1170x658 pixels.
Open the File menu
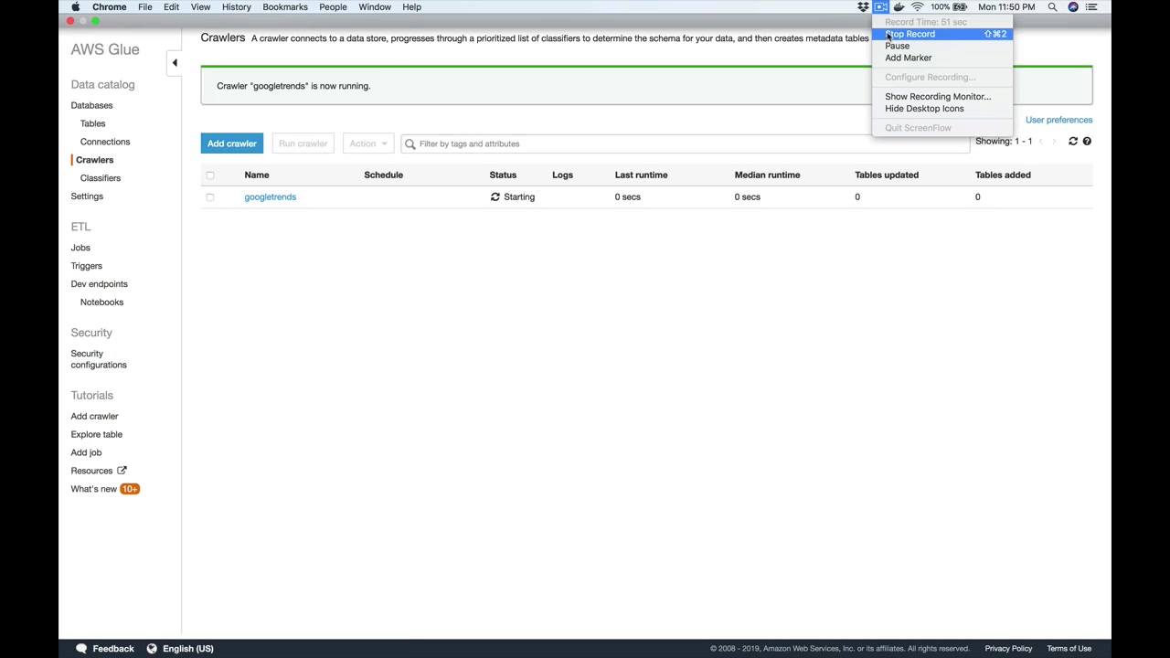(x=144, y=7)
